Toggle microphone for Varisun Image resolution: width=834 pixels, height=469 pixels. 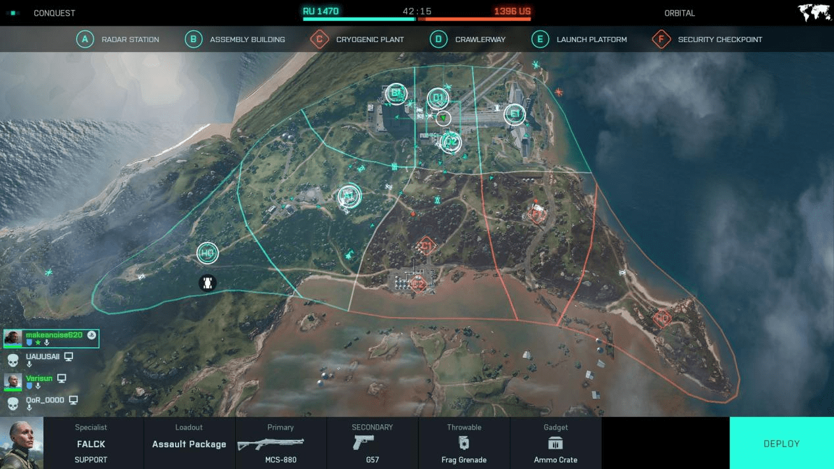(x=38, y=386)
